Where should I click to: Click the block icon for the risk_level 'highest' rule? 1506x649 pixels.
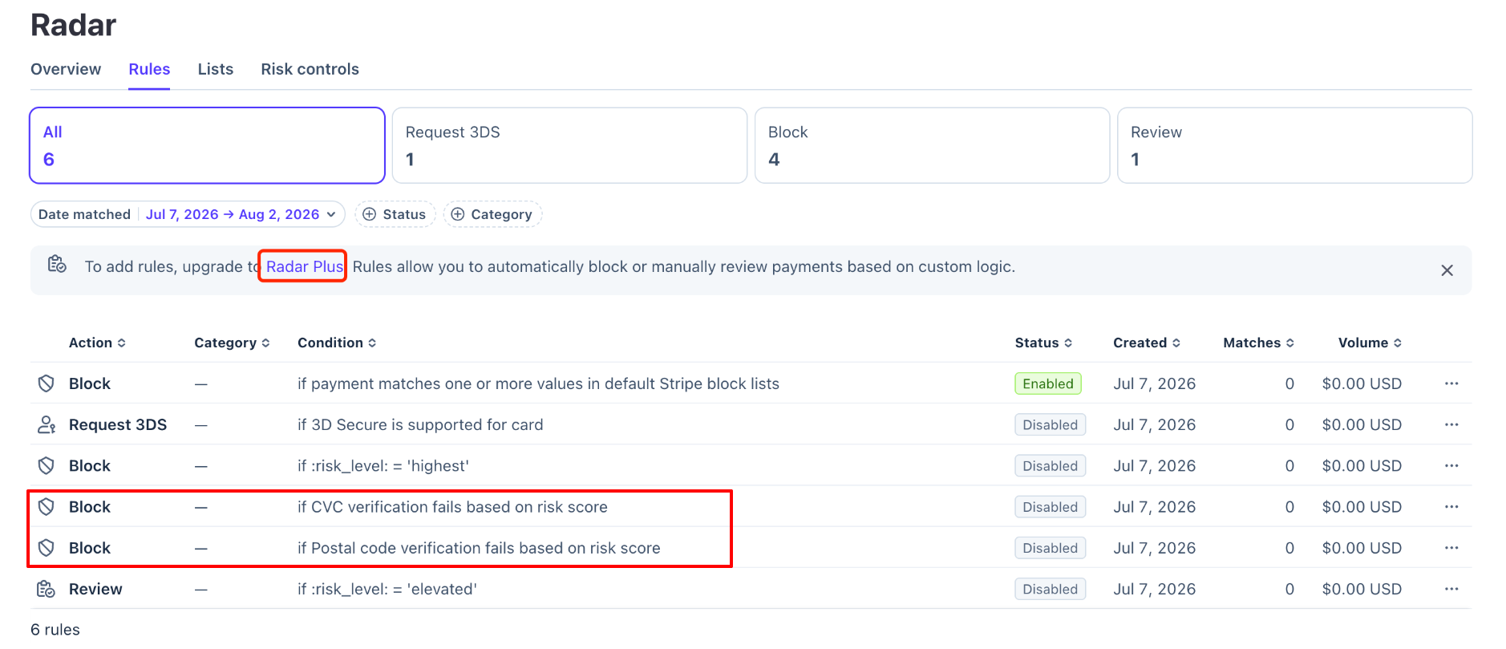tap(47, 465)
